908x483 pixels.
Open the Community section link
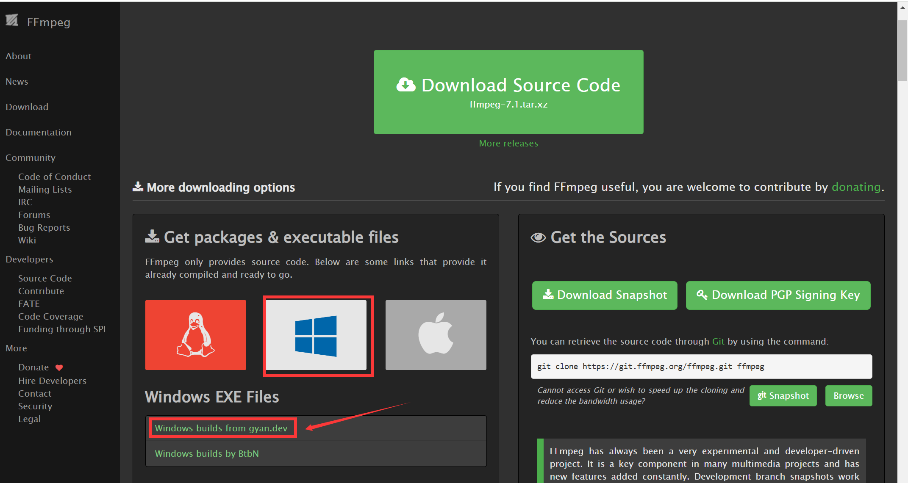click(x=31, y=158)
